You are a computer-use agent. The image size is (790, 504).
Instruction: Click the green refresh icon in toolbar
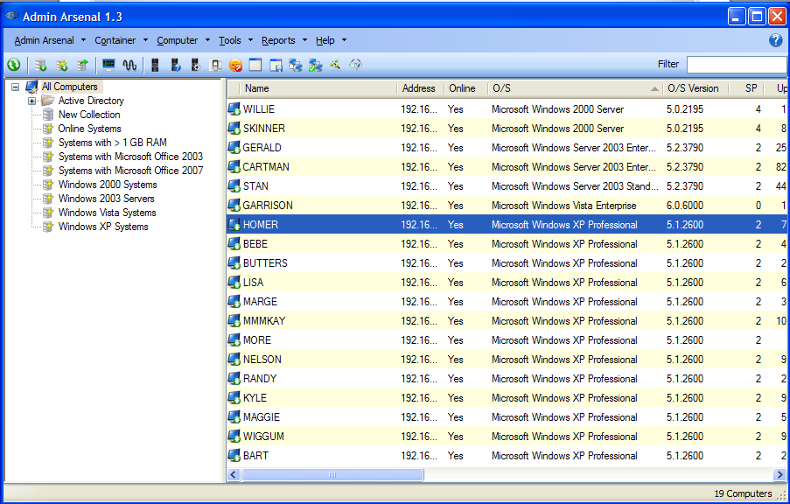pos(14,65)
